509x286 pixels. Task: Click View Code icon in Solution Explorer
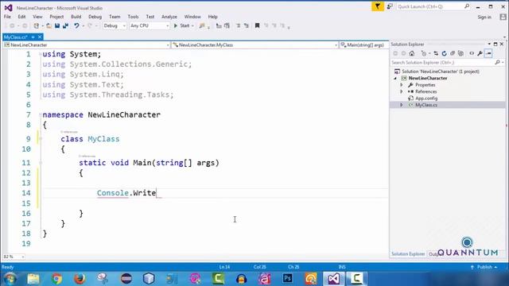472,53
